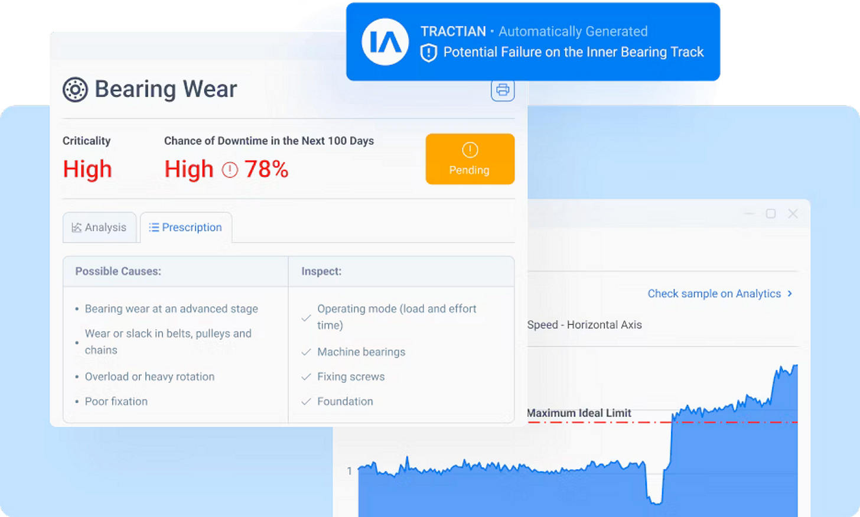The image size is (860, 517).
Task: Click the TRACTIAN IA logo circle
Action: pyautogui.click(x=385, y=42)
